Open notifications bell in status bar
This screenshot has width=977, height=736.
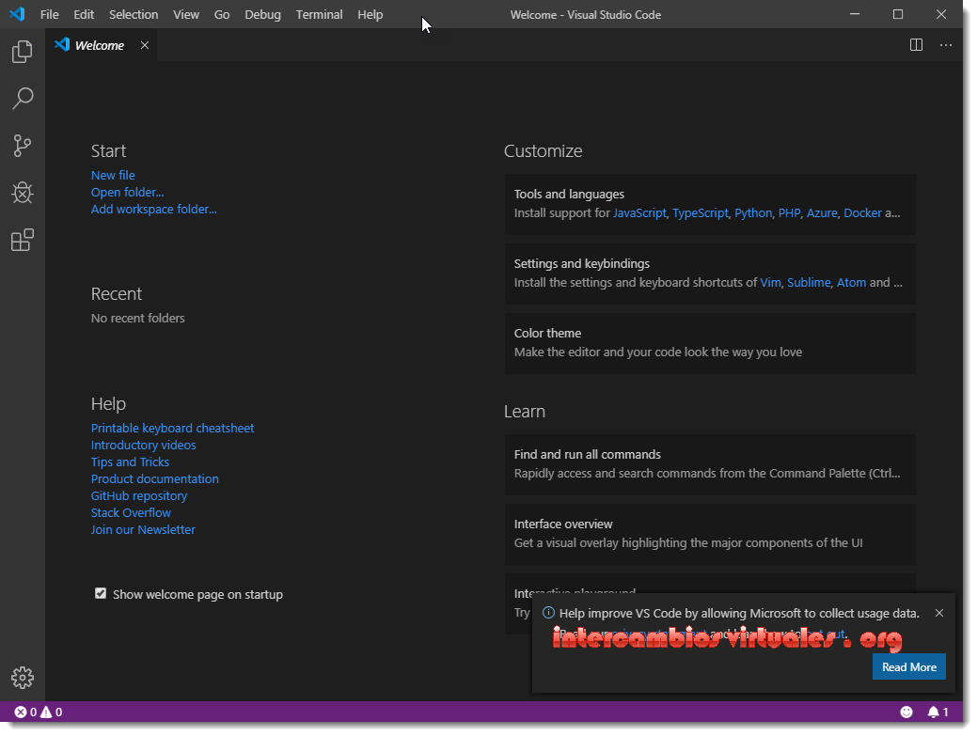pyautogui.click(x=938, y=712)
